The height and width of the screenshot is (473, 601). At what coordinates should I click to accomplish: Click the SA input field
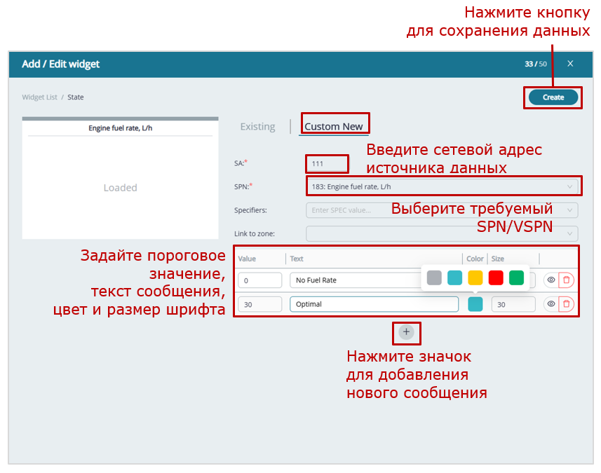pyautogui.click(x=327, y=163)
